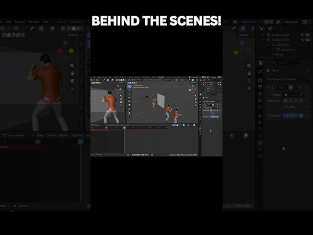Click pan hand icon in center window's main viewport
Viewport: 313px width, 235px height.
tap(196, 99)
